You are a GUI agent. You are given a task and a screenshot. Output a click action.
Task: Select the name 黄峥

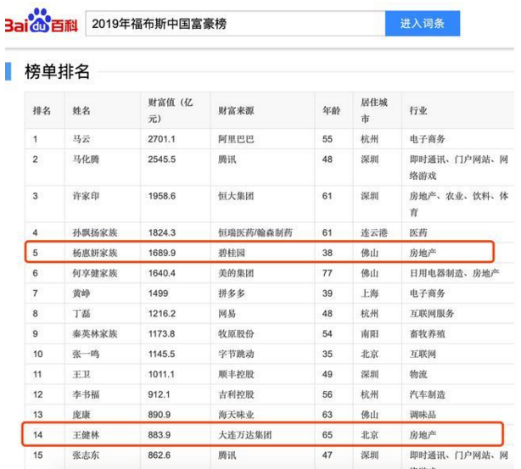(x=81, y=293)
